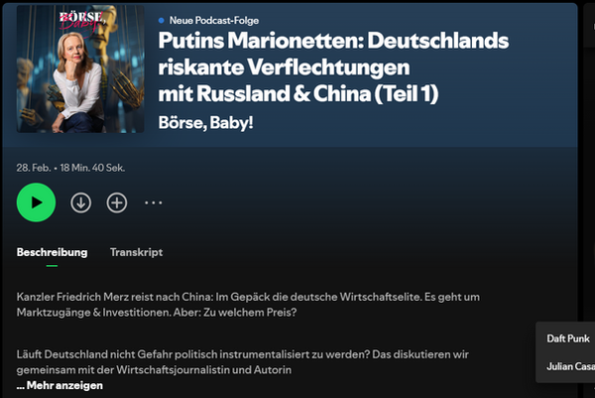Click the Kanzler Friedrich Merz description paragraph

pos(248,305)
